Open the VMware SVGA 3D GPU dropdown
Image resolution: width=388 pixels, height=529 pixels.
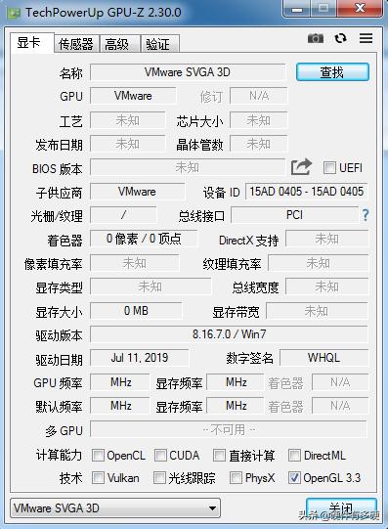115,507
